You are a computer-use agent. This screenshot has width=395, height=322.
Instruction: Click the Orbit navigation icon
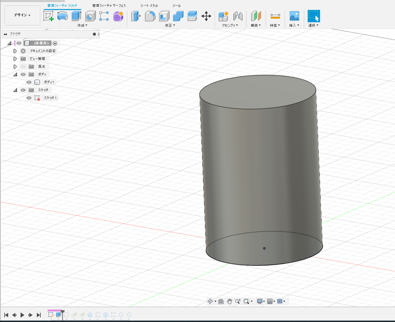[x=210, y=301]
